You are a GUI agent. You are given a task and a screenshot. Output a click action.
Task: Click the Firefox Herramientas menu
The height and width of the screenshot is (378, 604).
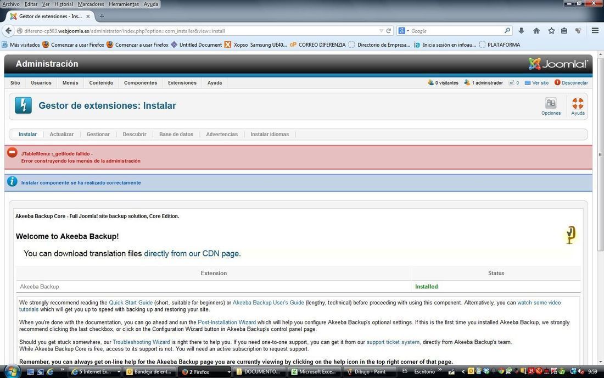pos(124,4)
